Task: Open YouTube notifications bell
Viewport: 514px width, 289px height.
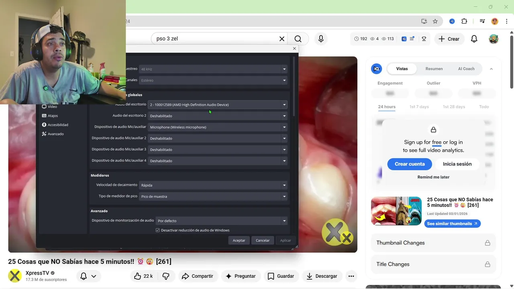Action: 474,39
